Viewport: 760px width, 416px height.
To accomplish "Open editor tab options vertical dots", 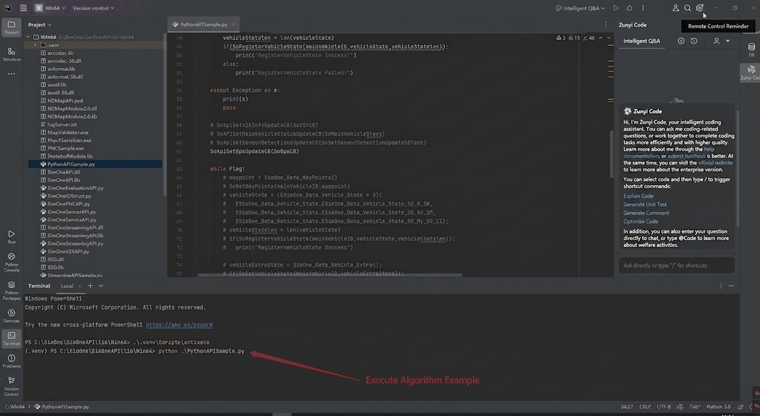I will point(606,24).
